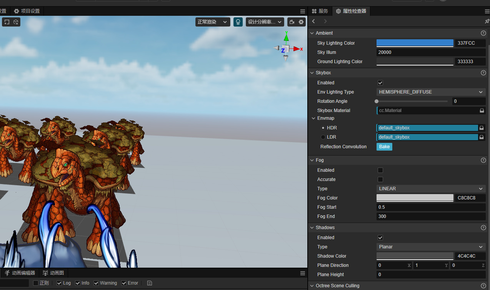This screenshot has width=490, height=290.
Task: Open scene camera settings icon
Action: (292, 22)
